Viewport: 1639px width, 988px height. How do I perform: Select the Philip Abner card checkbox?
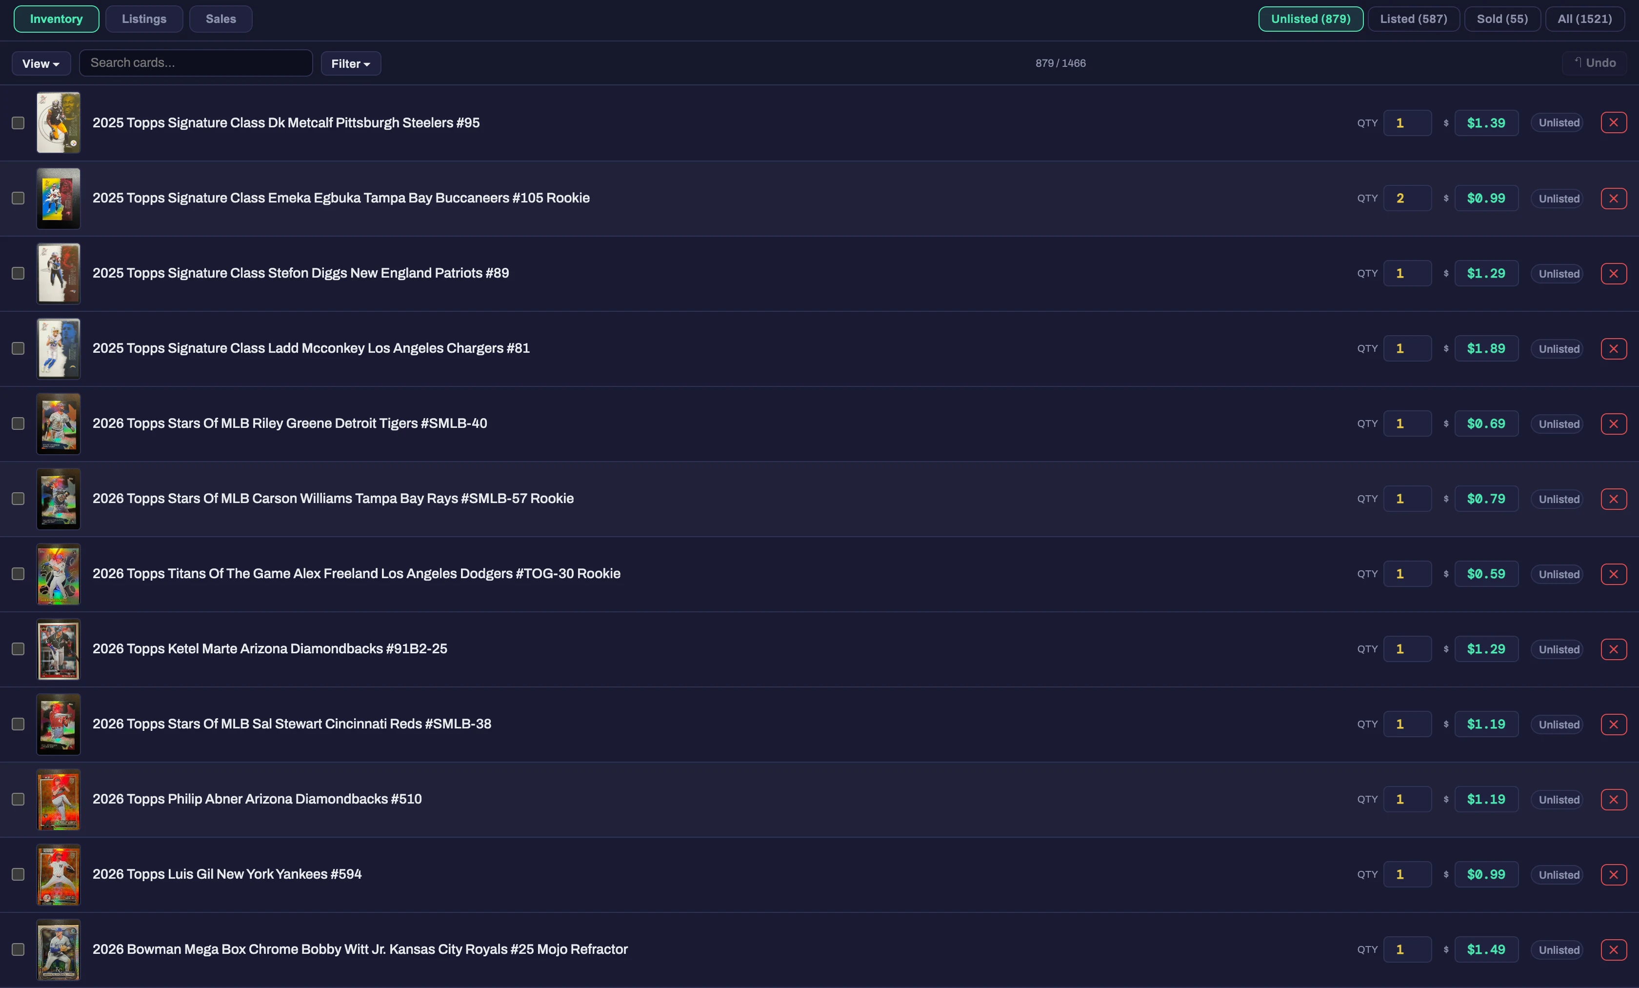pos(18,800)
